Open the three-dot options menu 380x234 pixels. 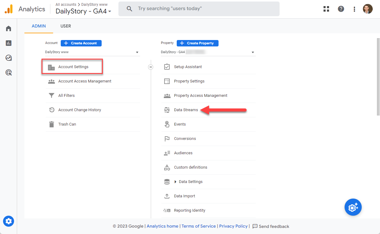click(x=354, y=9)
